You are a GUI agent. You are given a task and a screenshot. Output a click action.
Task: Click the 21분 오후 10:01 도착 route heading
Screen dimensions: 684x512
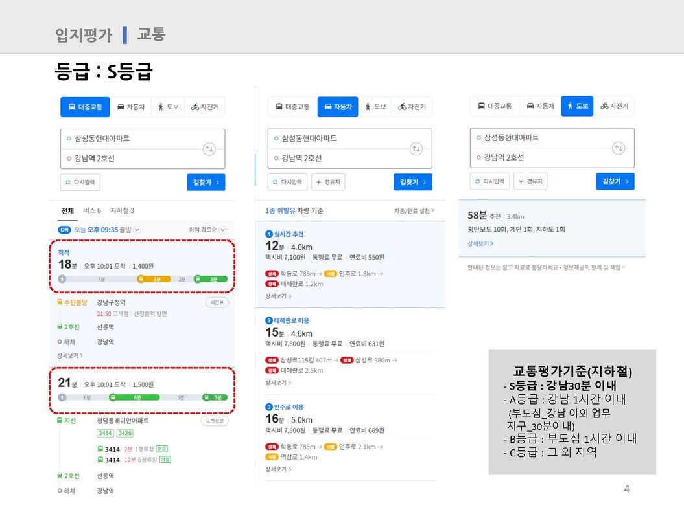[106, 384]
